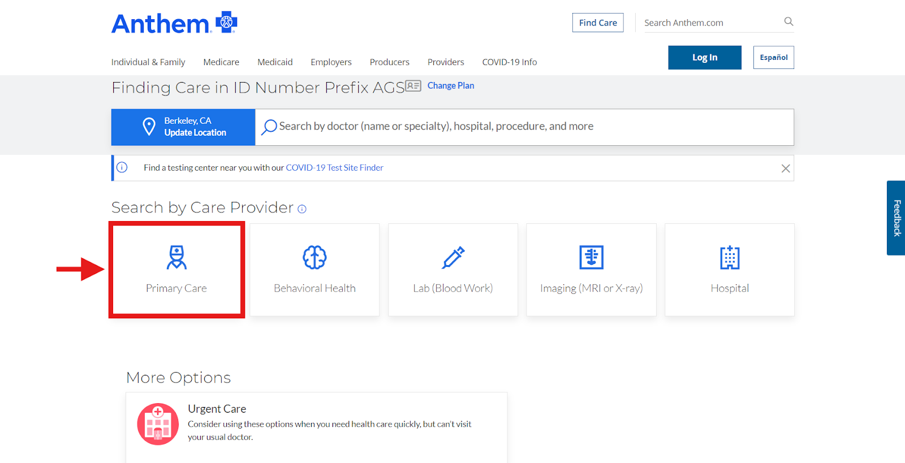Screen dimensions: 905x463
Task: Select the Hospital building icon
Action: (730, 257)
